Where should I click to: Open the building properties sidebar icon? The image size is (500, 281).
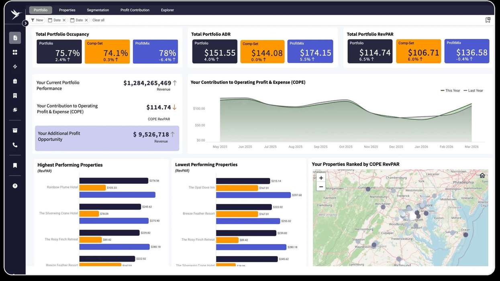[15, 96]
